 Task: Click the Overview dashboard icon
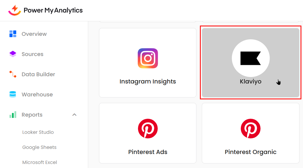pos(13,34)
